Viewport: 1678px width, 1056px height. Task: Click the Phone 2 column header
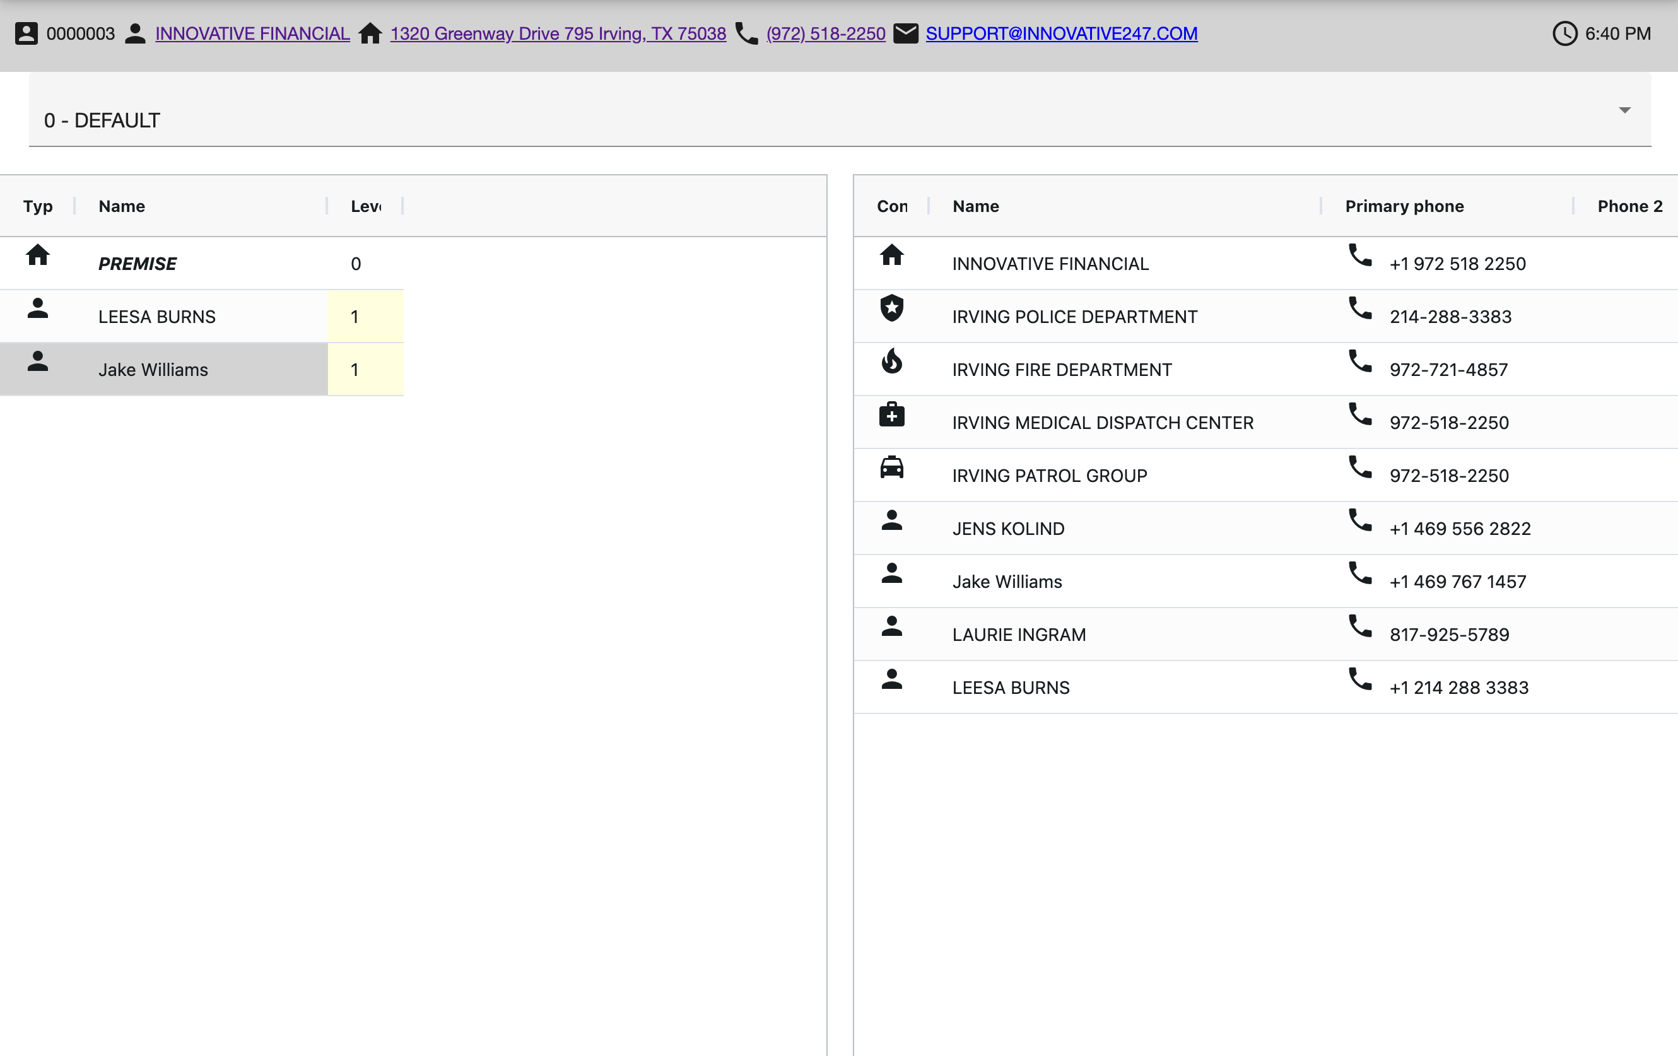[1630, 206]
